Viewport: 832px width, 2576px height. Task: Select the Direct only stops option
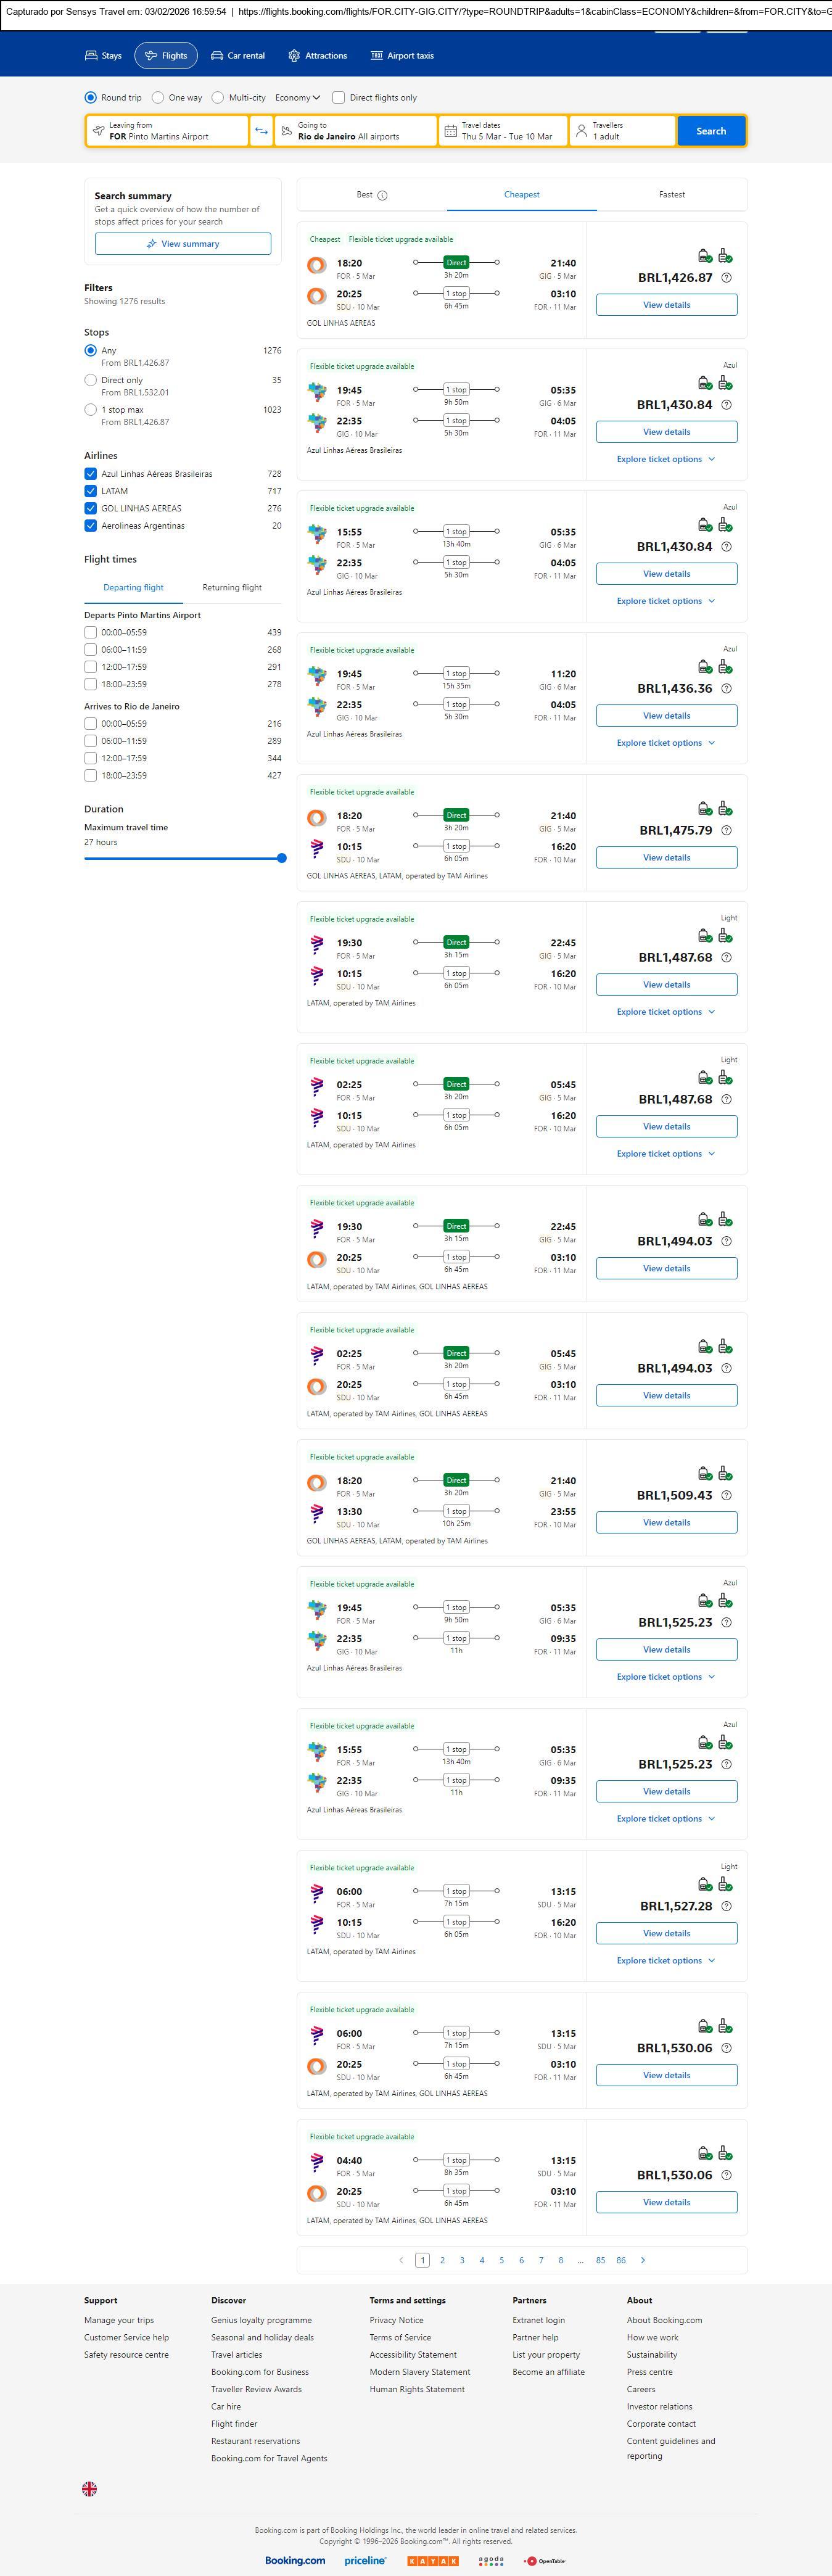tap(91, 380)
